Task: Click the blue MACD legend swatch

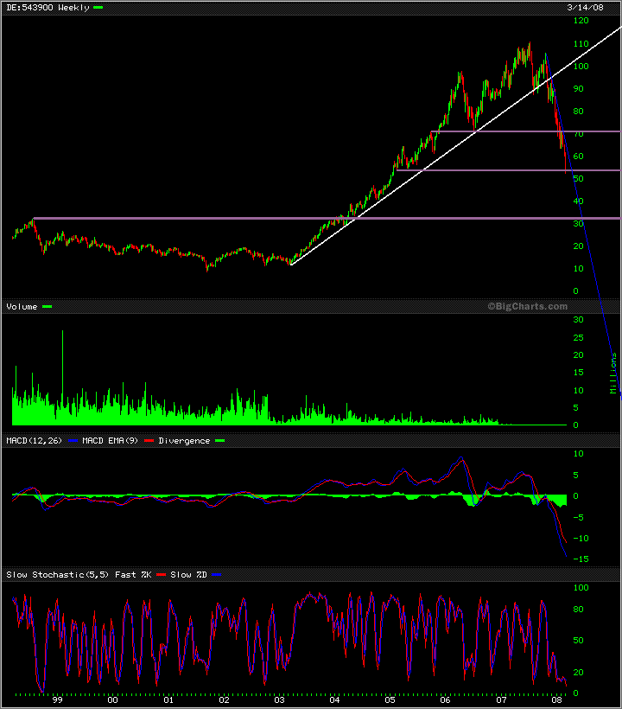Action: (x=73, y=441)
